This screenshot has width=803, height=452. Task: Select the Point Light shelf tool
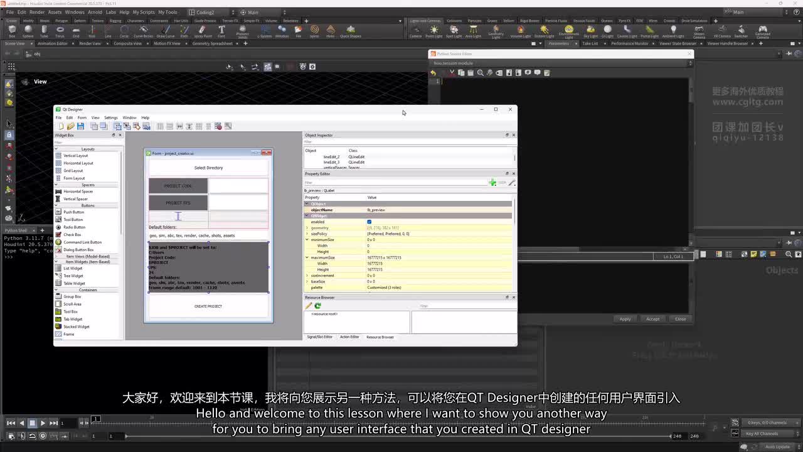point(434,31)
